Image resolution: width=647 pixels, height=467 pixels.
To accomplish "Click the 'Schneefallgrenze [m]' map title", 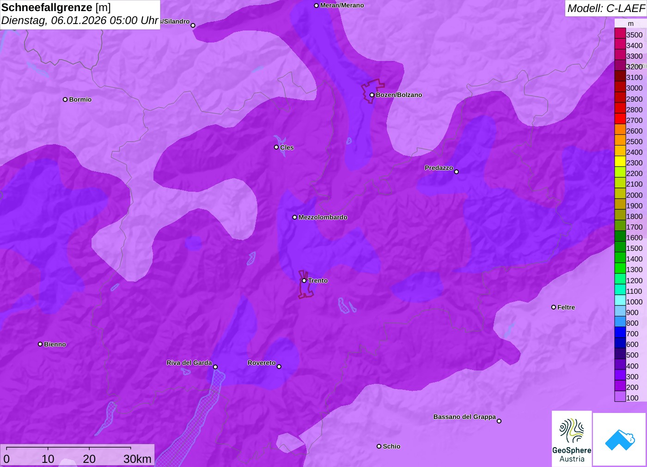I will click(56, 7).
